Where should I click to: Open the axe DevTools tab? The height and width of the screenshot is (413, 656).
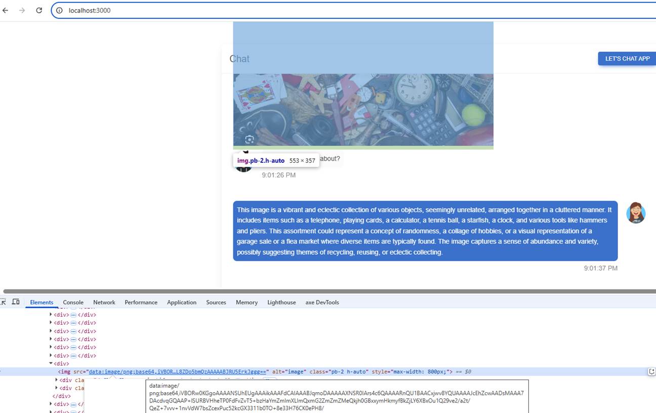click(x=322, y=302)
